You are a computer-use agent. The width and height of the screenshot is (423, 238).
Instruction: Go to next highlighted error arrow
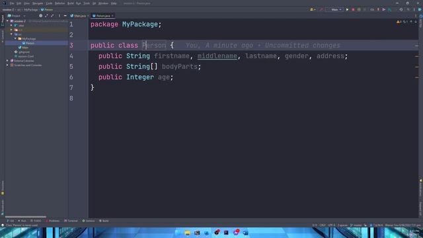(x=416, y=22)
